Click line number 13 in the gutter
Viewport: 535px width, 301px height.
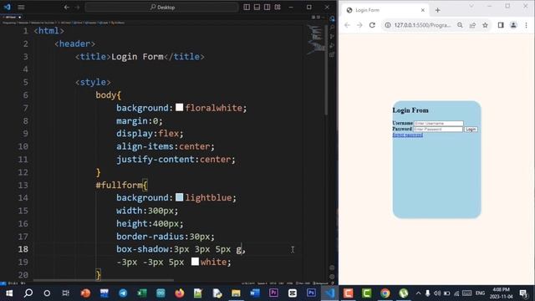click(x=23, y=185)
